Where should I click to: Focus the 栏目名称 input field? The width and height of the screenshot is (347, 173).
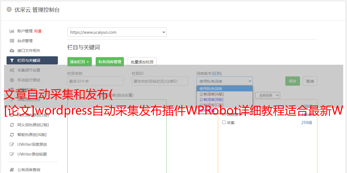[x=95, y=81]
